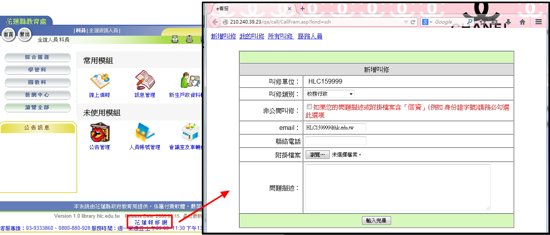Screen dimensions: 550x235
Task: Open the 訊息管理 book icon
Action: point(145,80)
